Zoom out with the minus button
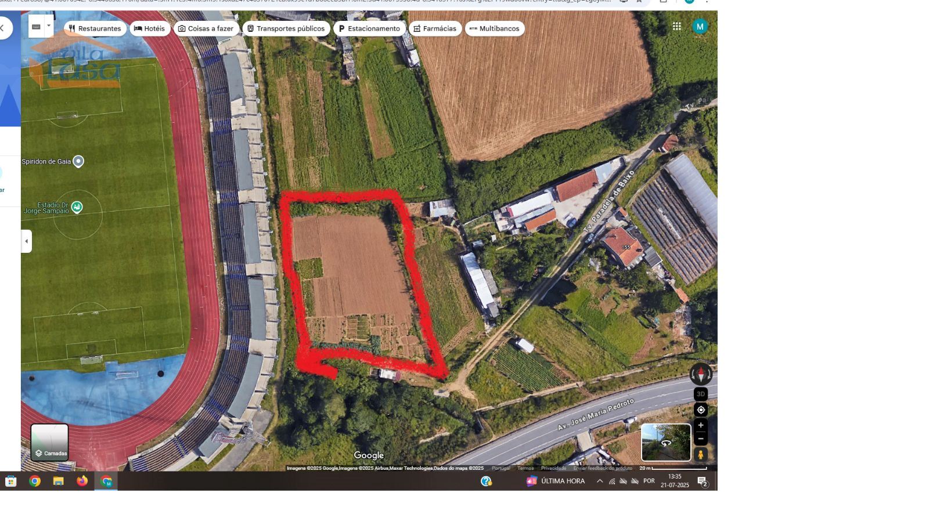The image size is (929, 522). pyautogui.click(x=701, y=438)
